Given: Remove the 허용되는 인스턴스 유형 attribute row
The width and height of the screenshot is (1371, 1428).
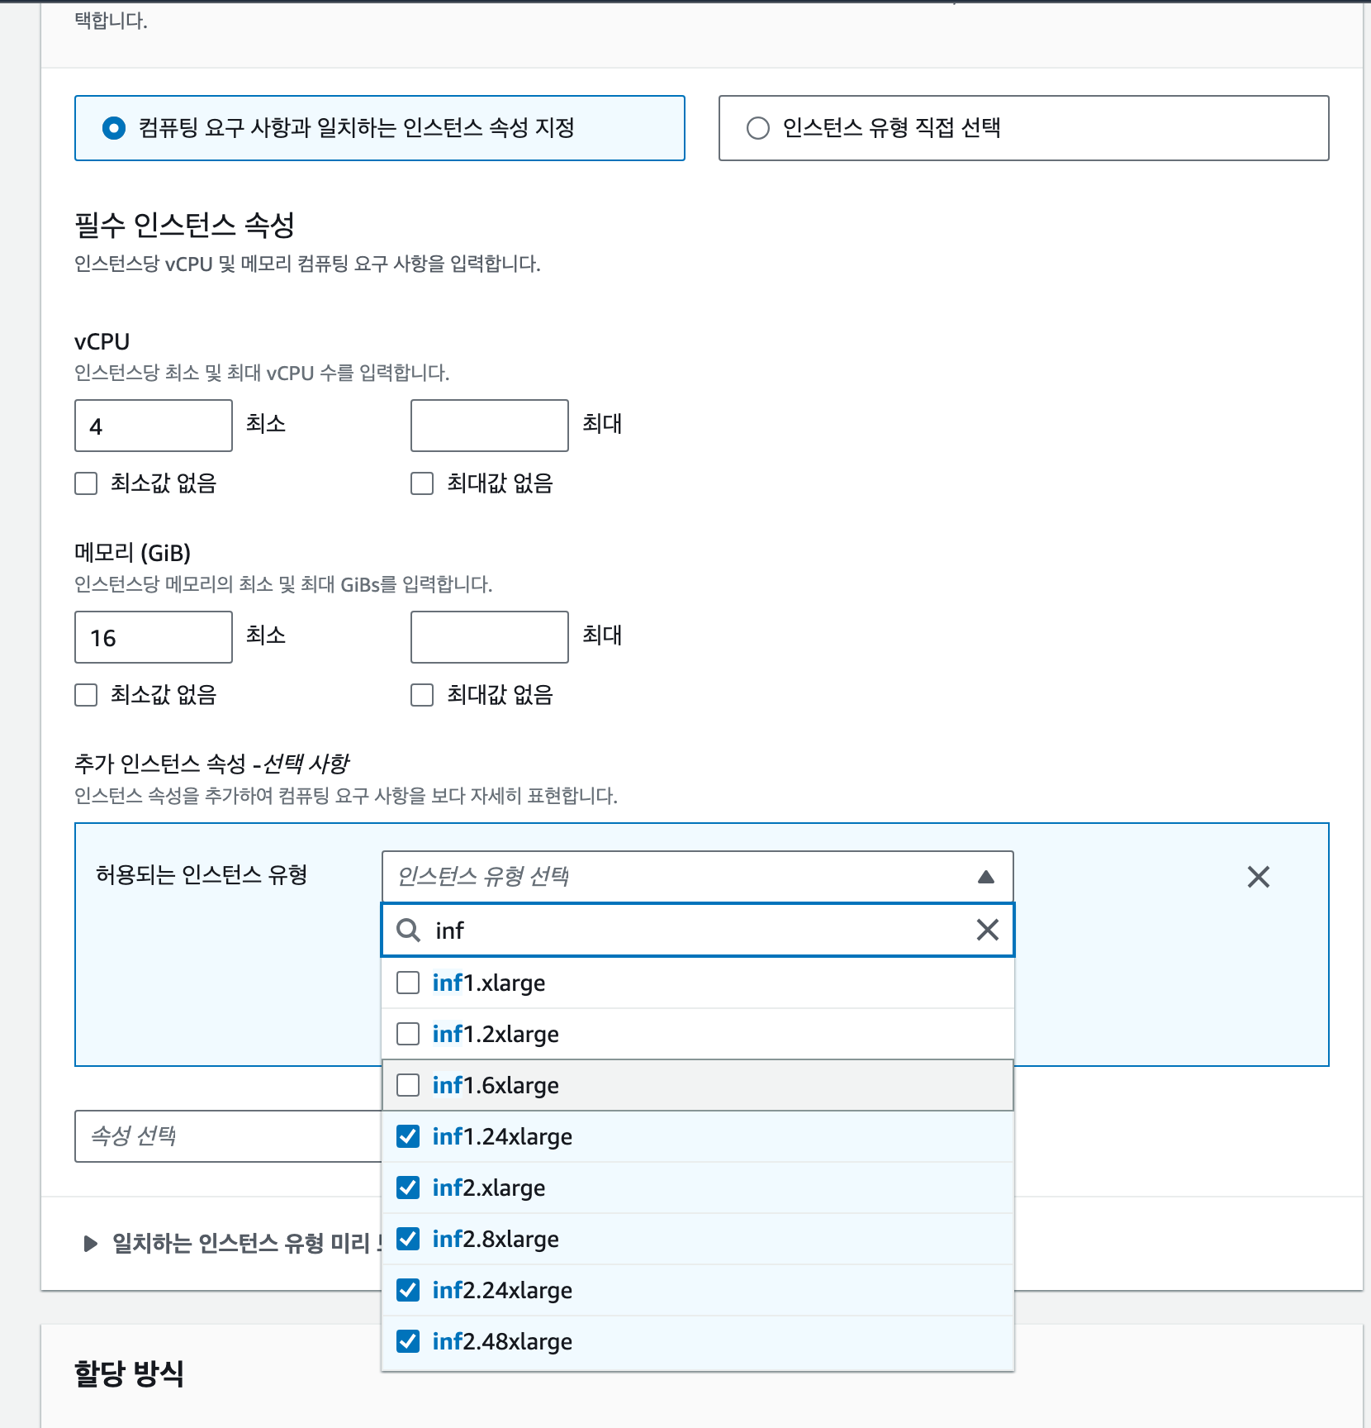Looking at the screenshot, I should click(1258, 877).
